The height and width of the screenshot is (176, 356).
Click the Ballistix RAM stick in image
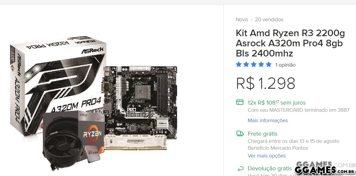(136, 142)
